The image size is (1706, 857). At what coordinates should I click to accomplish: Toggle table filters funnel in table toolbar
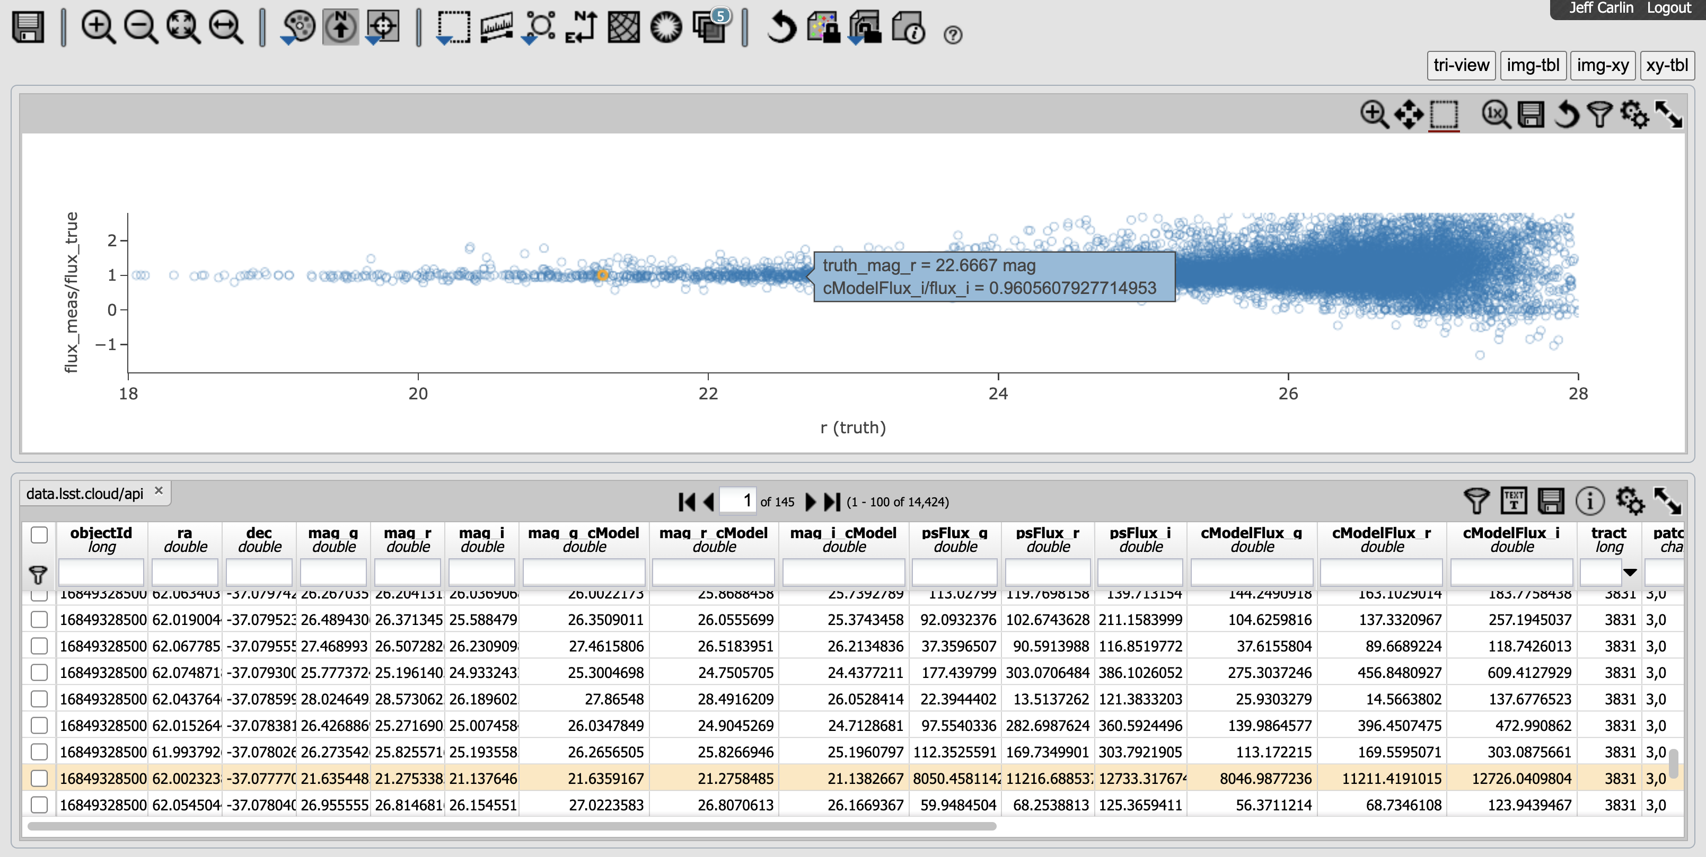click(x=1476, y=501)
